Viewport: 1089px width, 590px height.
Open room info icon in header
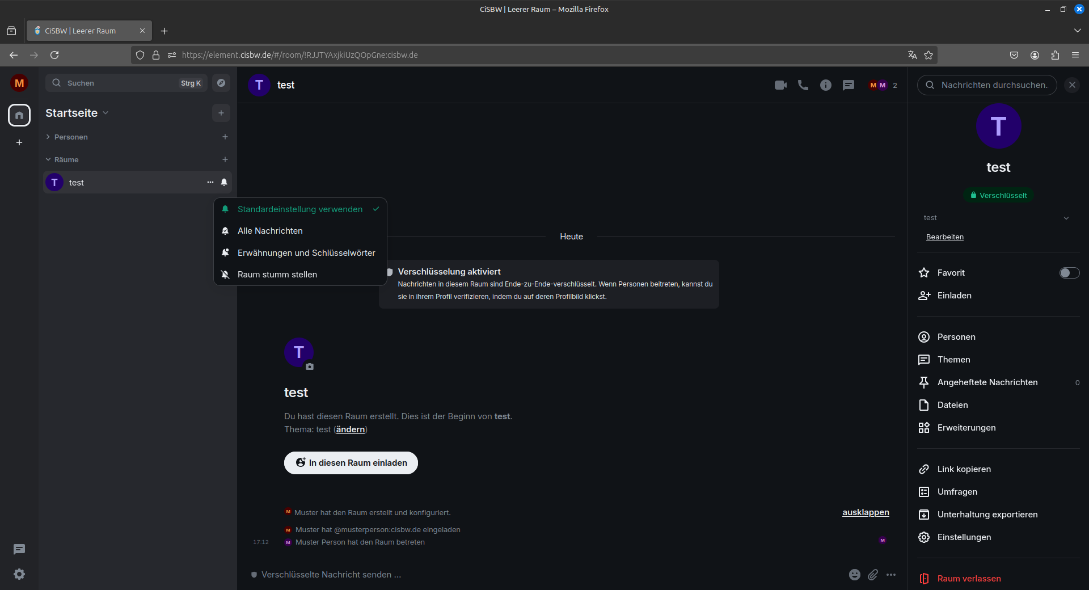tap(826, 85)
